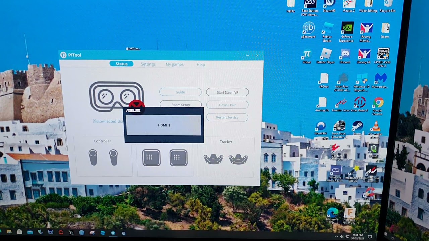Select the GeForce Experience desktop shortcut
Viewport: 429px width, 241px height.
coord(346,32)
